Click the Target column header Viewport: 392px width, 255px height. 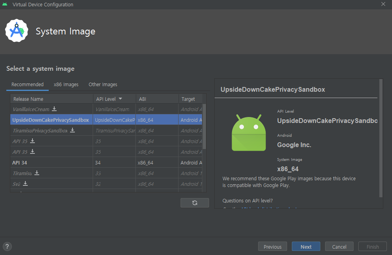pyautogui.click(x=190, y=99)
